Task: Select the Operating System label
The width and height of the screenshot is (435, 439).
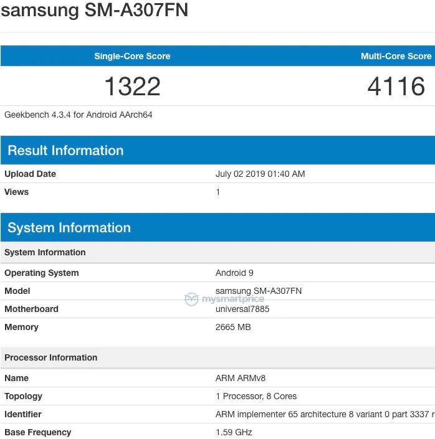Action: [x=42, y=273]
